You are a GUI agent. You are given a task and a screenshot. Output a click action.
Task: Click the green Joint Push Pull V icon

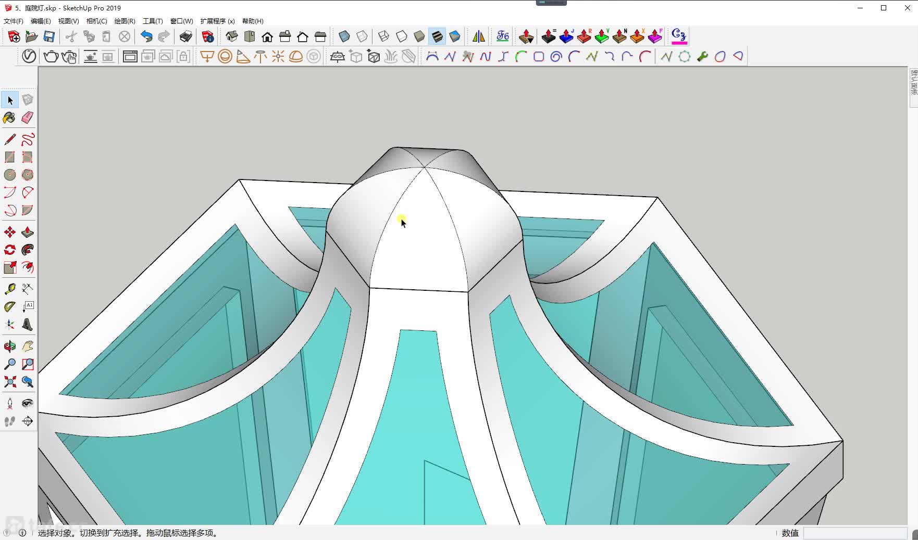pos(602,36)
